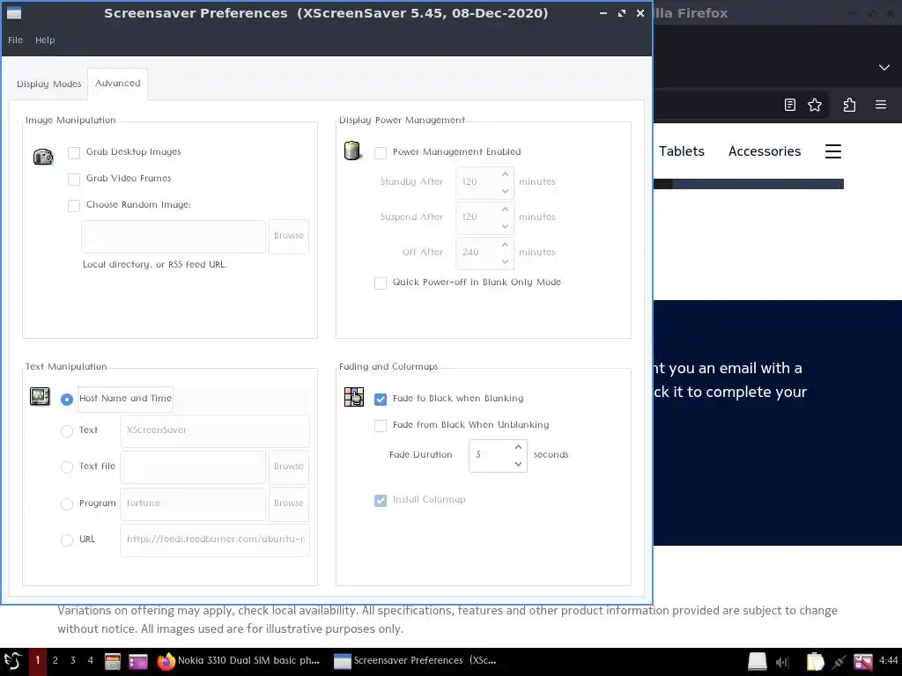Increase Fade Duration seconds
This screenshot has width=902, height=676.
[x=518, y=446]
